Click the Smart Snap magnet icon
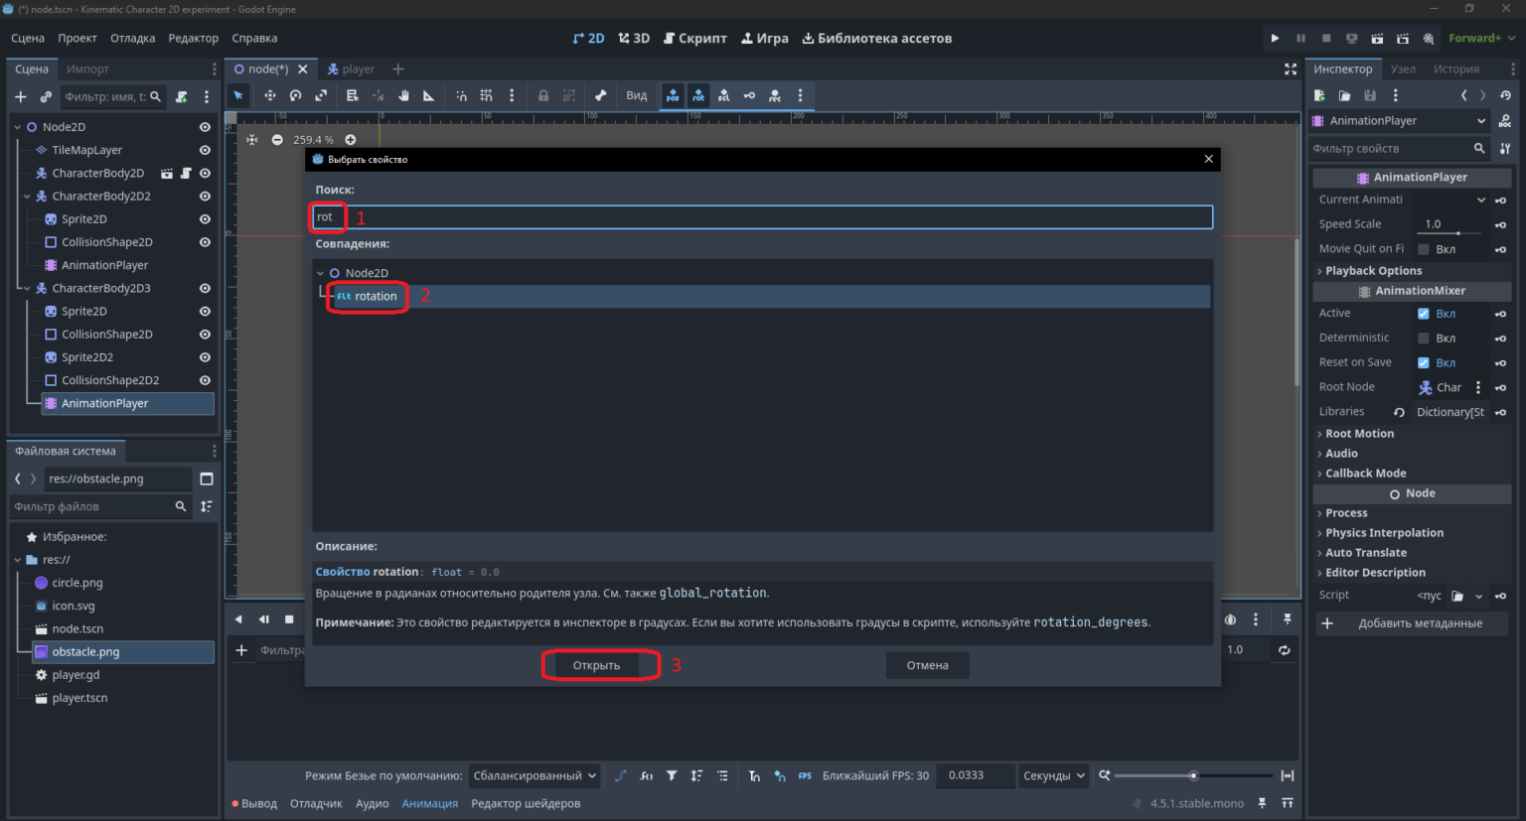Image resolution: width=1526 pixels, height=821 pixels. tap(461, 95)
